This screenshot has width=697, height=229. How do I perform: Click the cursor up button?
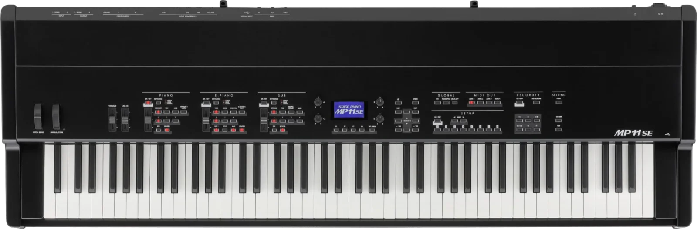tap(406, 112)
